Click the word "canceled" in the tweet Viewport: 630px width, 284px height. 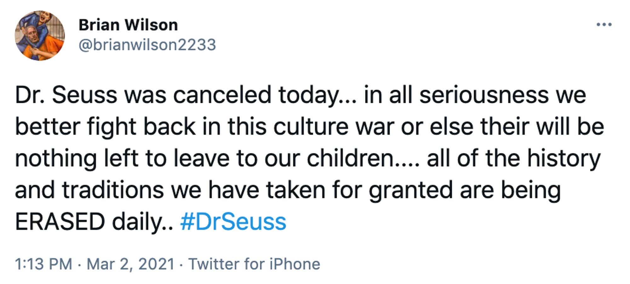[x=222, y=95]
